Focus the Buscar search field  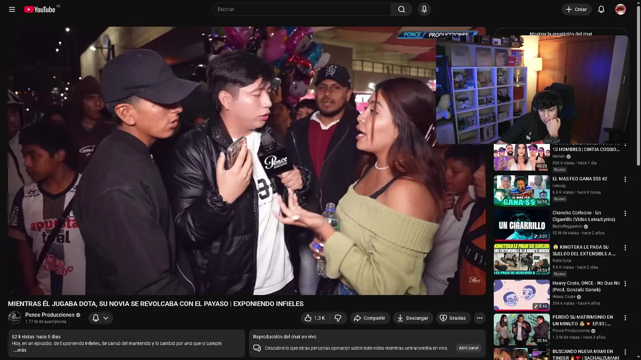(x=301, y=9)
